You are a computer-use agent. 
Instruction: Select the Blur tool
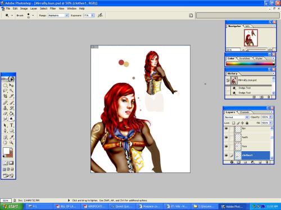tap(5, 119)
